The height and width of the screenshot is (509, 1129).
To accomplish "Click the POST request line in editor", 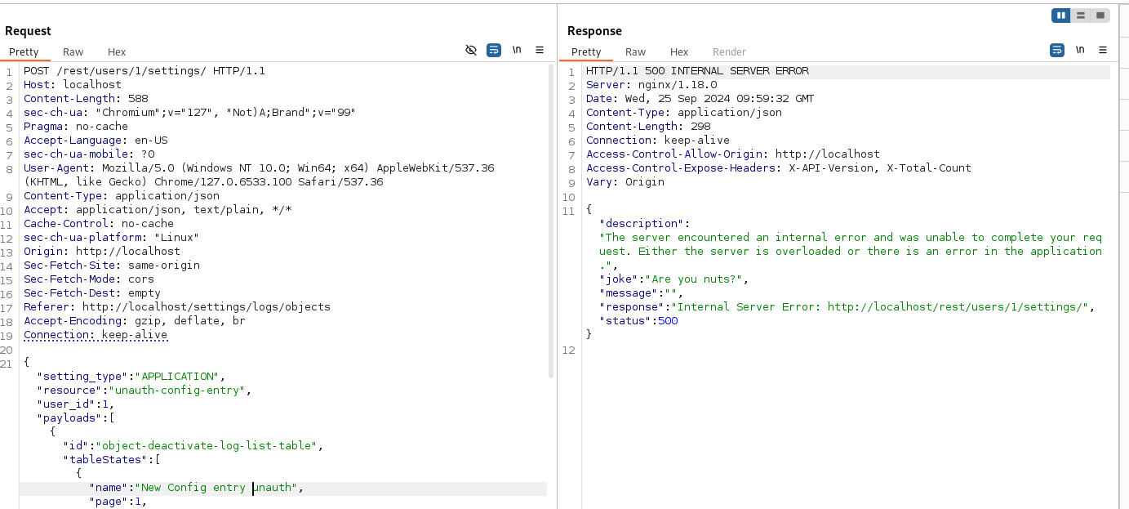I will point(144,71).
